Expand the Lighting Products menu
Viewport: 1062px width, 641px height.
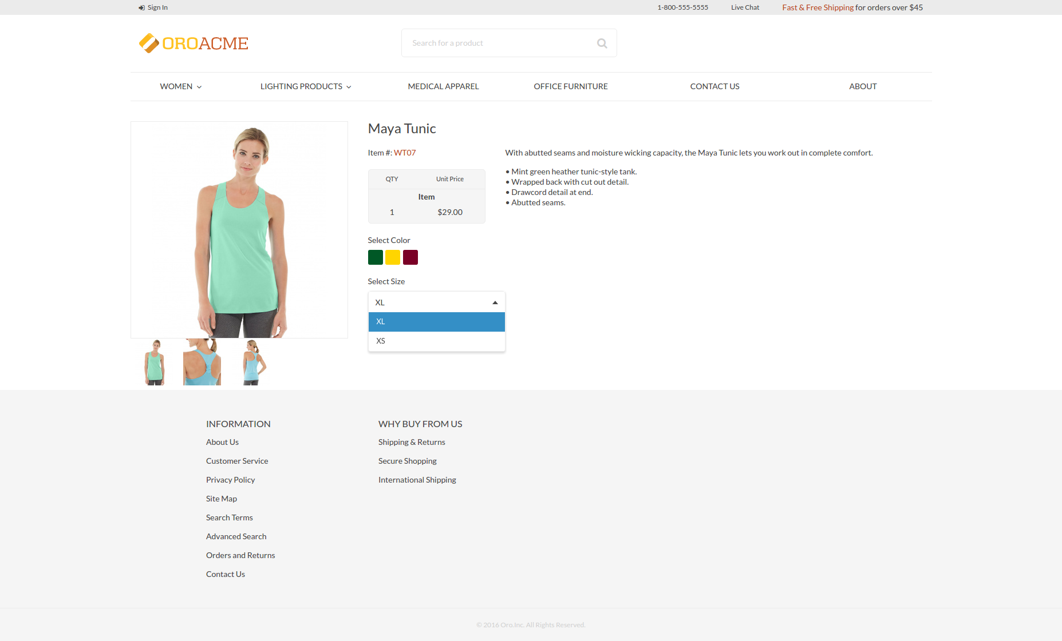tap(305, 86)
